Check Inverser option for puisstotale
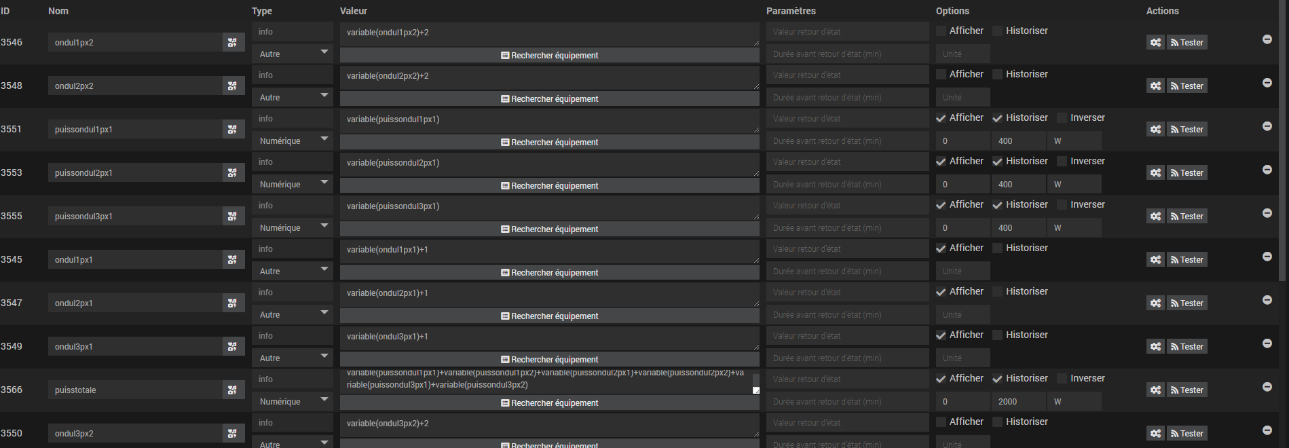 [1062, 379]
